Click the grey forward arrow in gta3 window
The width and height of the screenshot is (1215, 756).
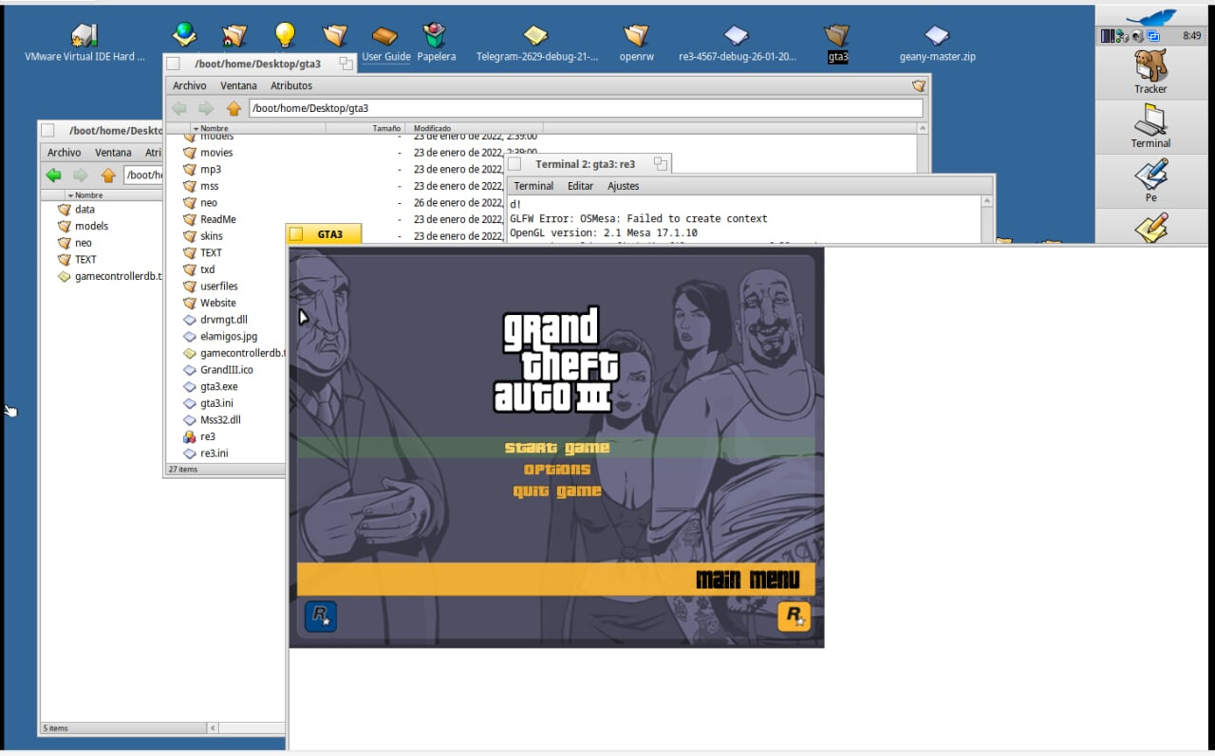pyautogui.click(x=206, y=108)
